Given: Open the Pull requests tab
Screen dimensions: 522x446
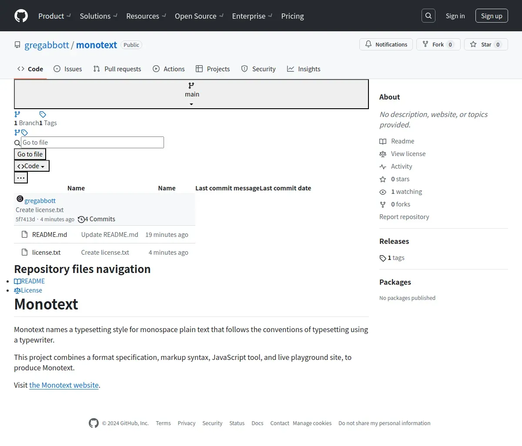Looking at the screenshot, I should [x=117, y=69].
